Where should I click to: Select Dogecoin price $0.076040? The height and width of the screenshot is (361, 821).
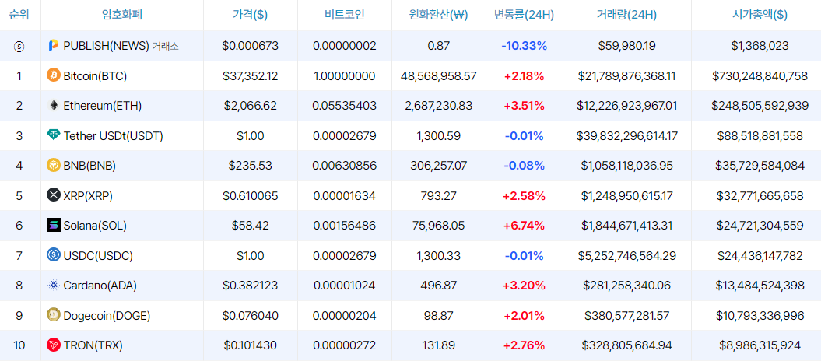[x=251, y=316]
